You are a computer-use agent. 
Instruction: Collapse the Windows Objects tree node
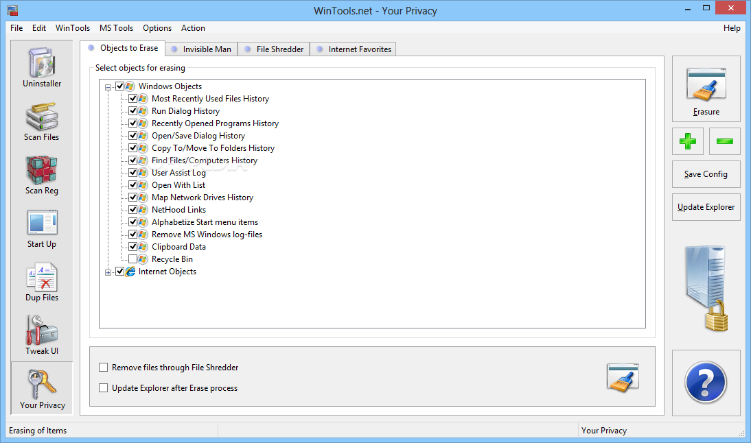108,87
